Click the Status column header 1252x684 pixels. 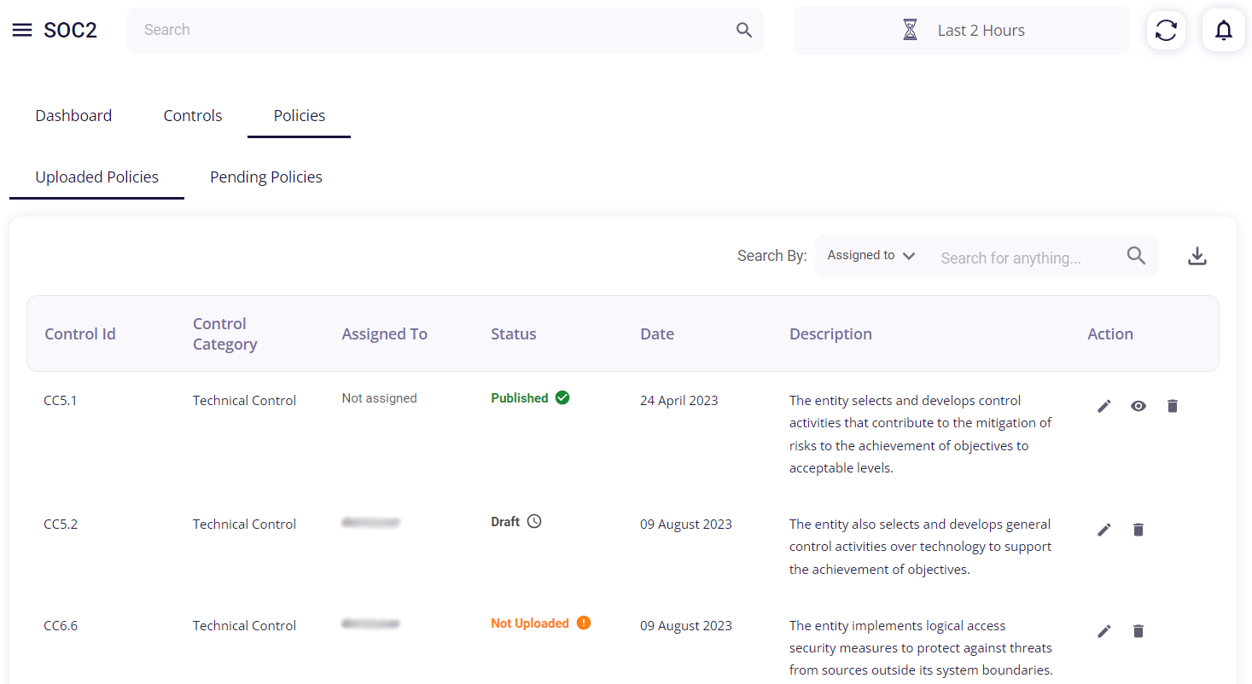514,333
